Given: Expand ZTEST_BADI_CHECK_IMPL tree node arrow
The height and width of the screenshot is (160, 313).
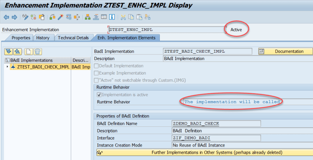Looking at the screenshot, I should (7, 66).
